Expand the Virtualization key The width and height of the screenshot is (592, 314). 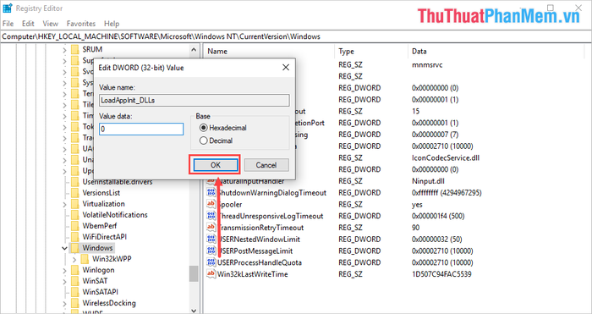[x=64, y=204]
